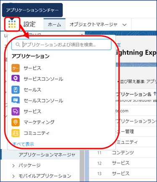Screen dimensions: 157x182
Task: Open マーケティング app
Action: point(39,122)
